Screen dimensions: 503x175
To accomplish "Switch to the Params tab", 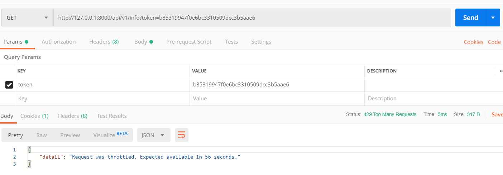I will coord(16,42).
